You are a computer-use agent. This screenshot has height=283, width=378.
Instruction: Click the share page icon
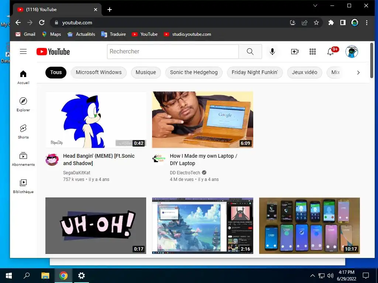coord(305,22)
